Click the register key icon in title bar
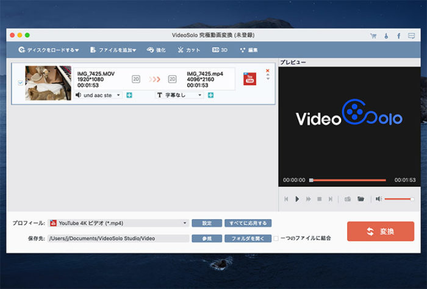427x289 pixels. [386, 35]
